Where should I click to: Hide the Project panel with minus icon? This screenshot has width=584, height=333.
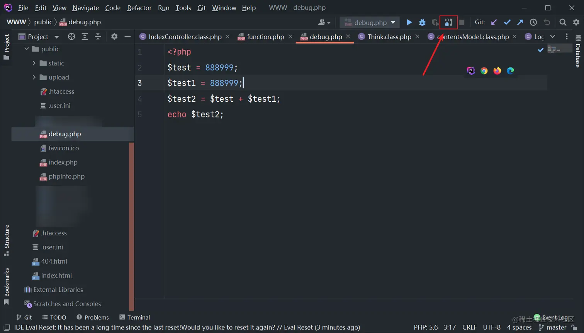click(x=127, y=37)
